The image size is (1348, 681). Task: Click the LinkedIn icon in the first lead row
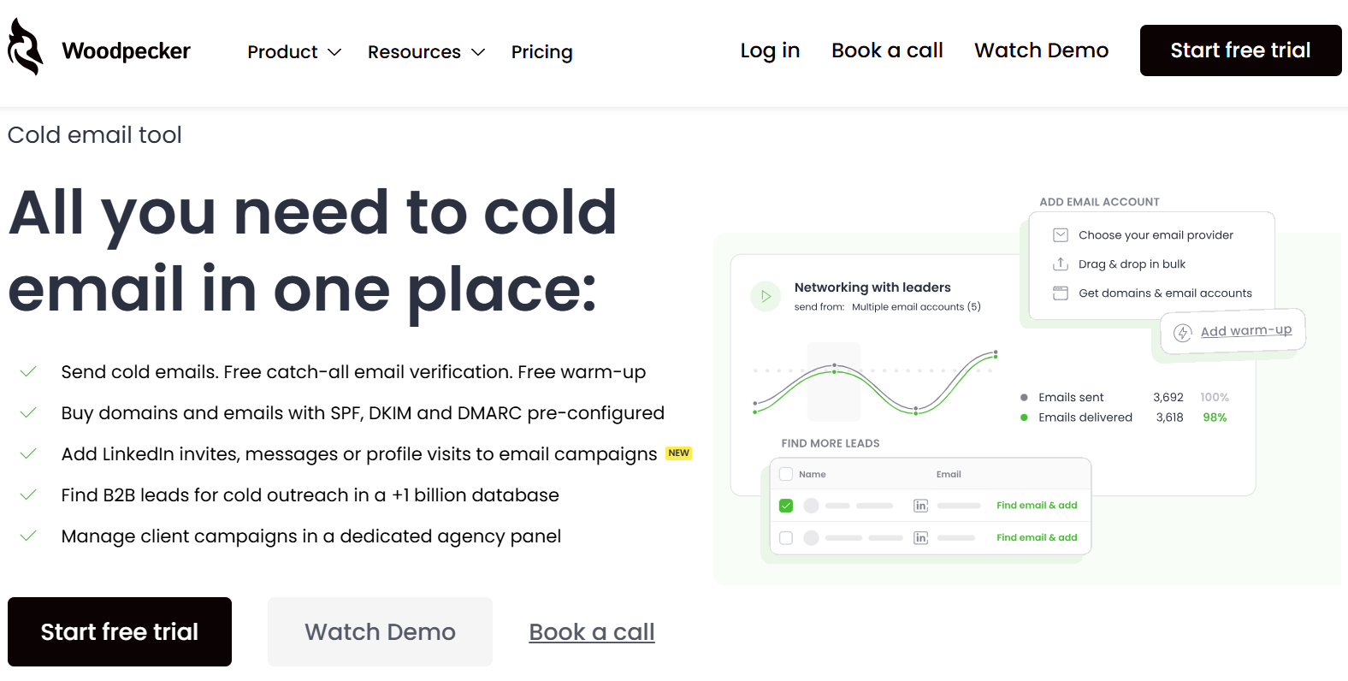click(920, 506)
